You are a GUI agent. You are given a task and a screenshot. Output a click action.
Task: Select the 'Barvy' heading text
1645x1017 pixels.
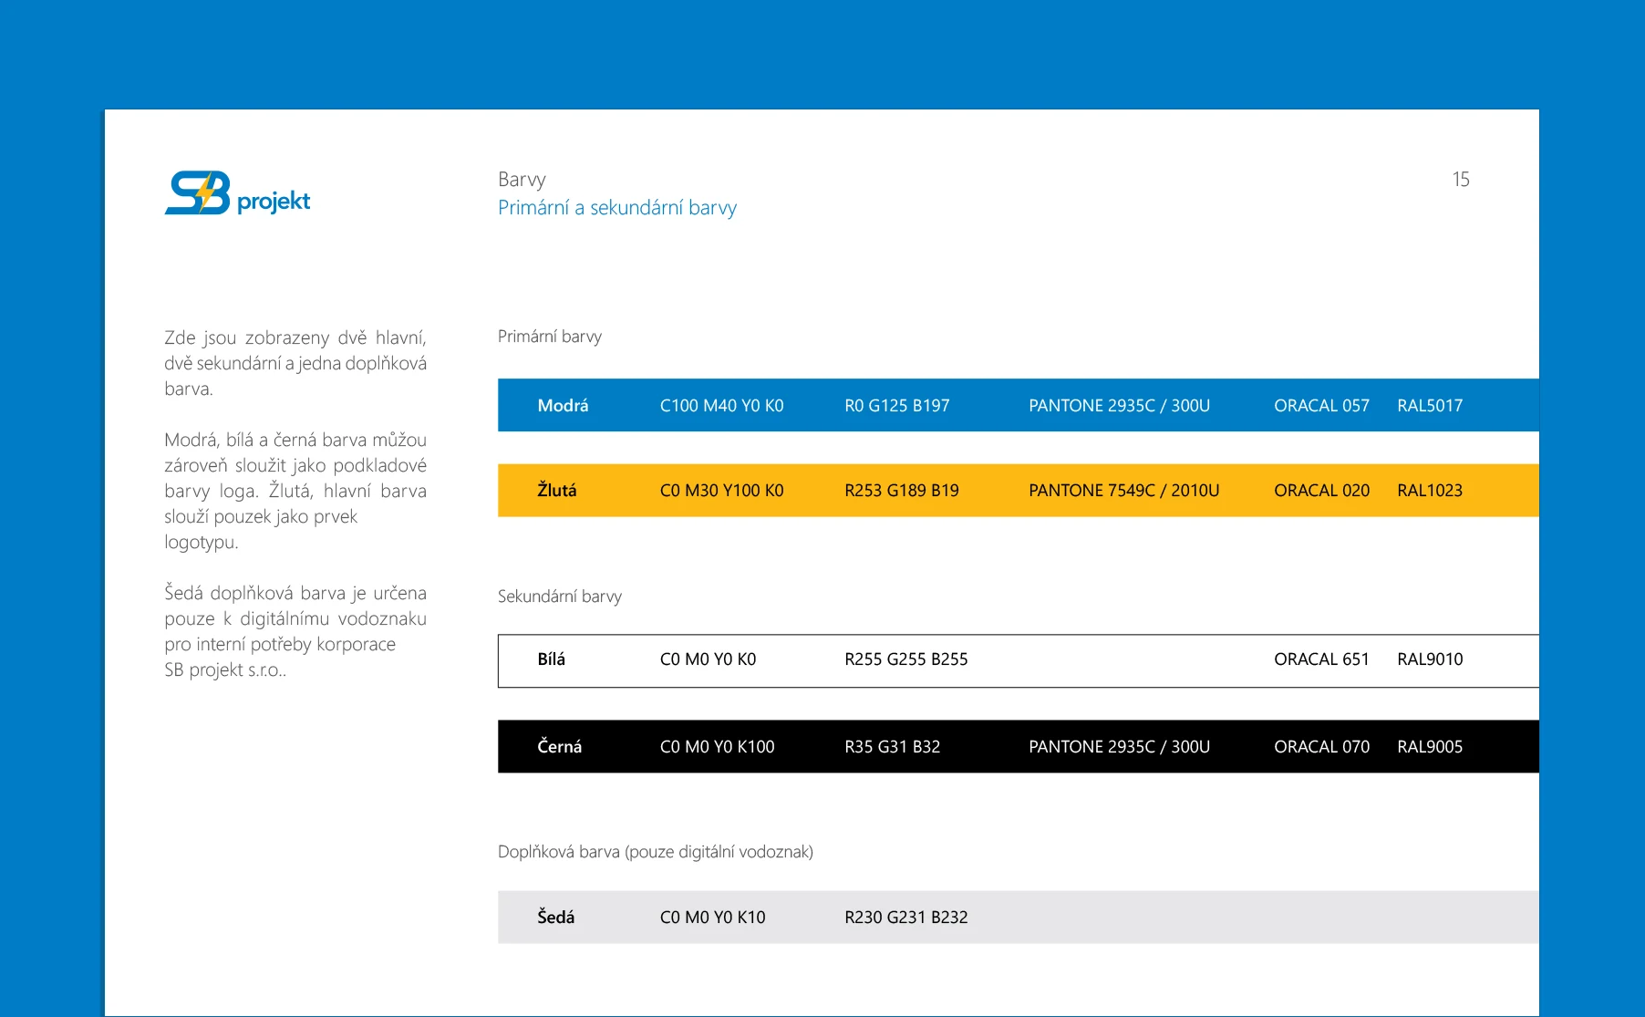point(522,180)
